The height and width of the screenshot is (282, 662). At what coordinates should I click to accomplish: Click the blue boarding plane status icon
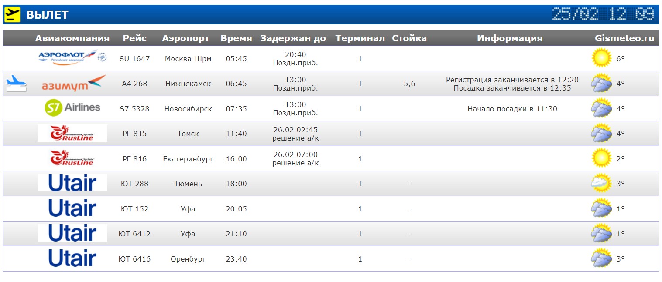tap(17, 83)
